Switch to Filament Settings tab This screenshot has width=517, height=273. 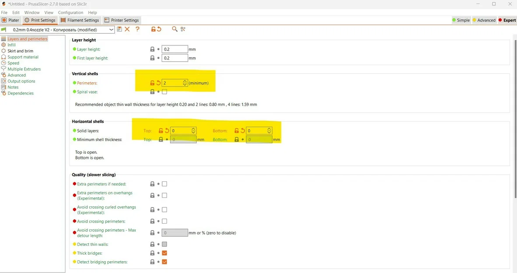80,20
